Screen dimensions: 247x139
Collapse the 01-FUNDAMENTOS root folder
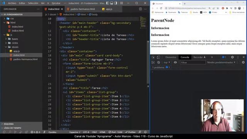(x=21, y=14)
